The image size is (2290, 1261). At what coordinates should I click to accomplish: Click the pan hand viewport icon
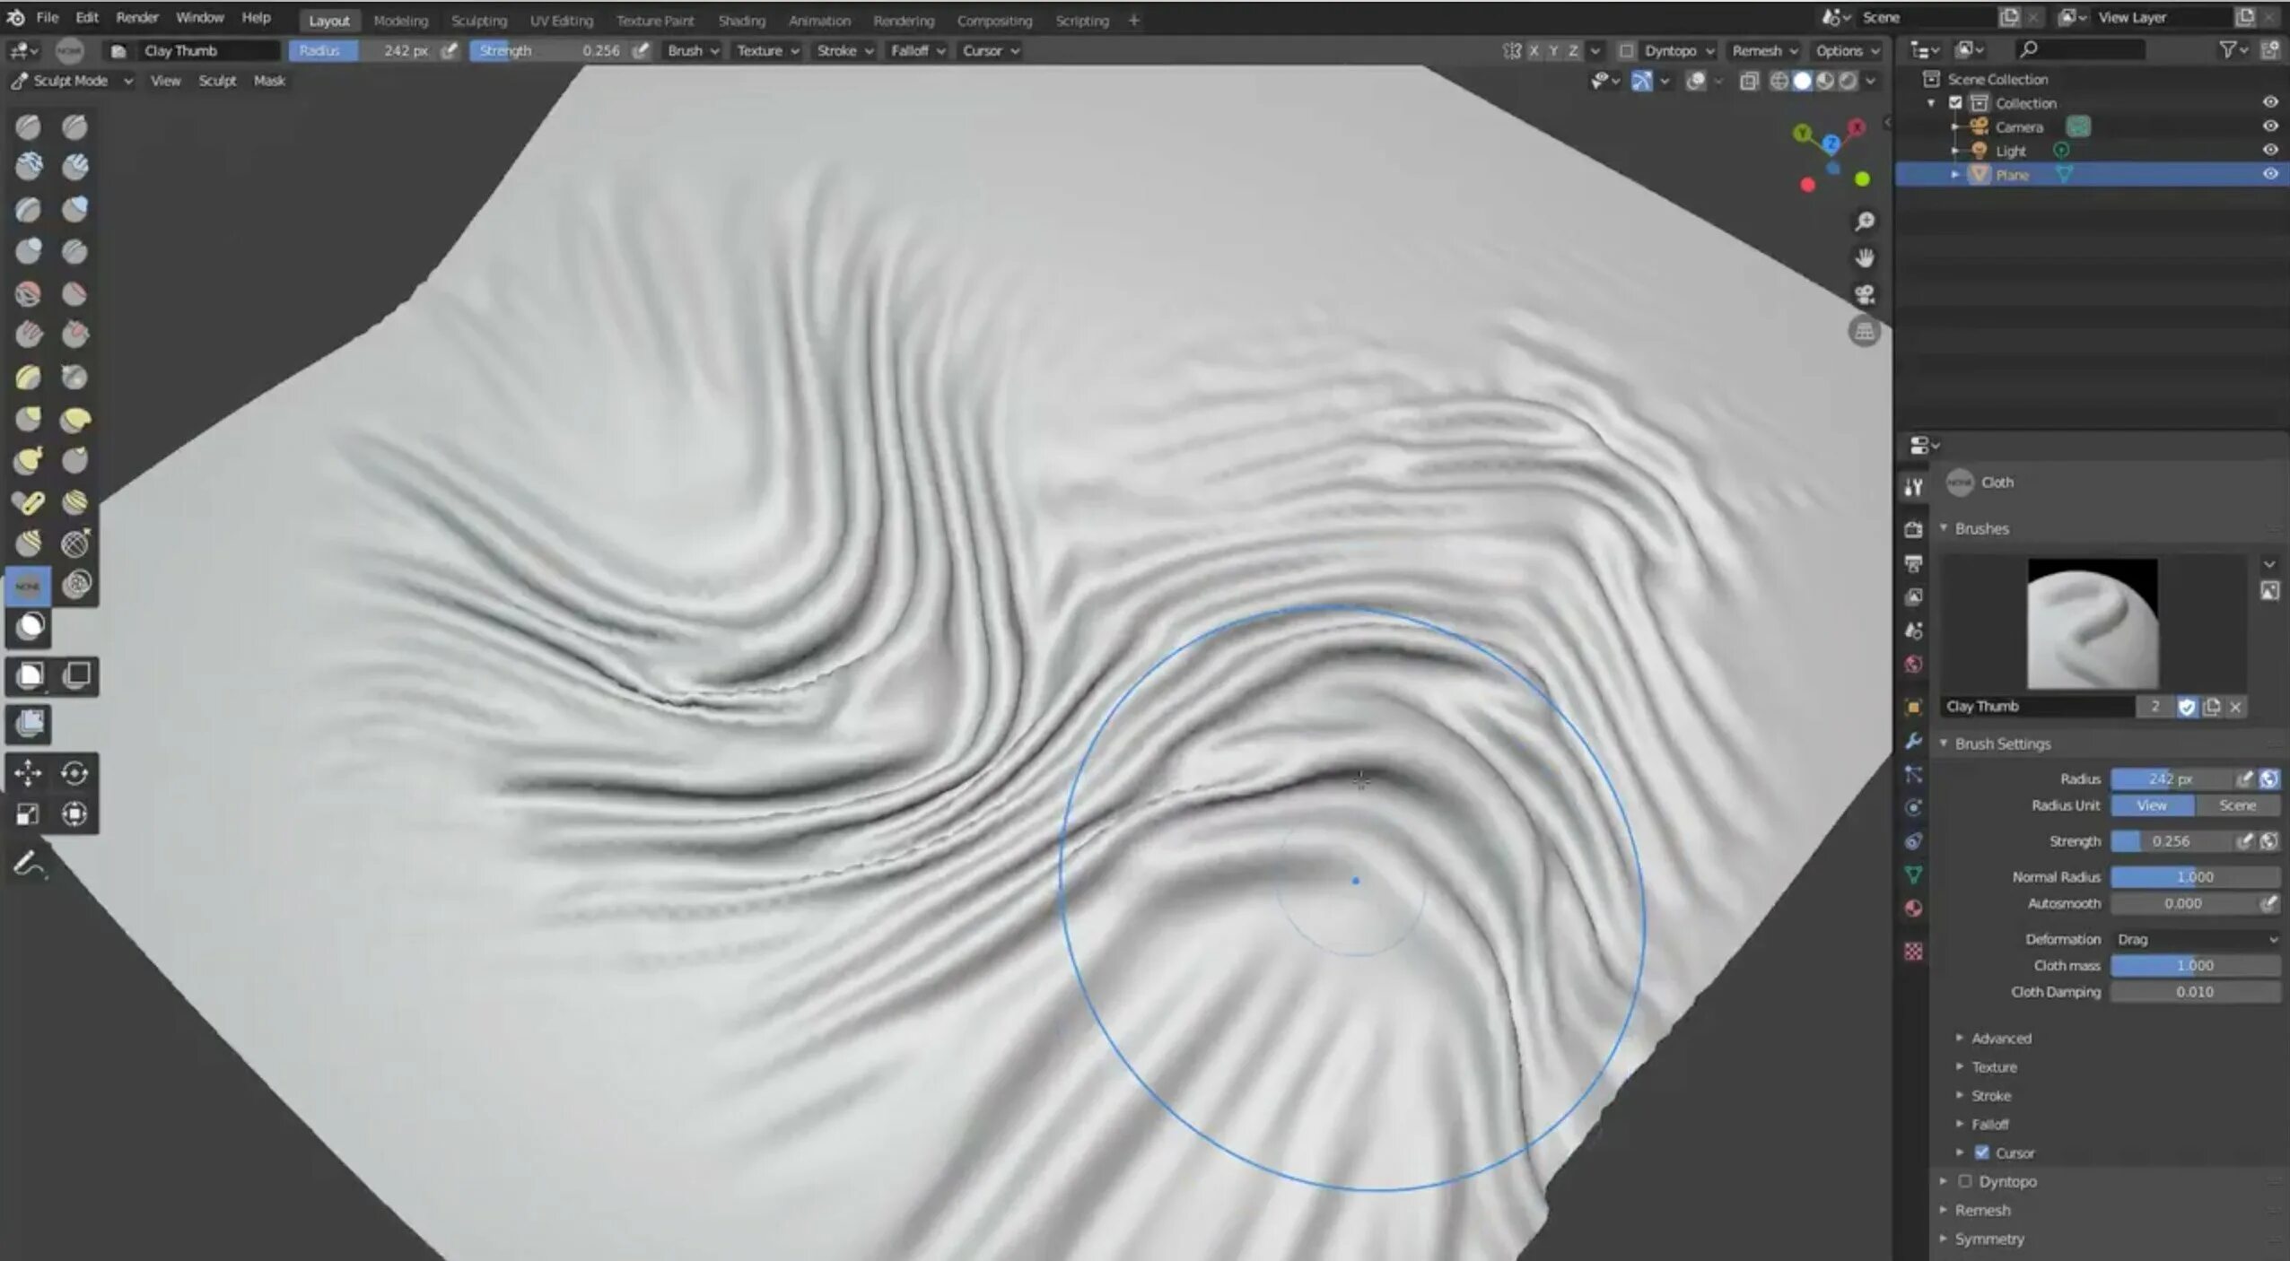[1865, 258]
